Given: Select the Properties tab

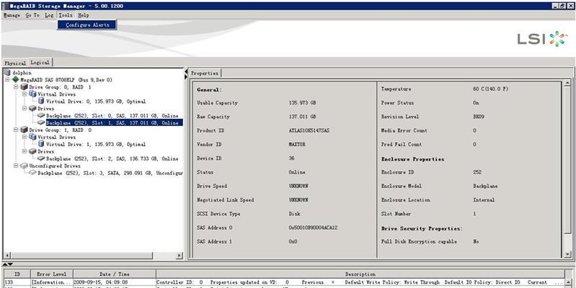Looking at the screenshot, I should (x=205, y=73).
